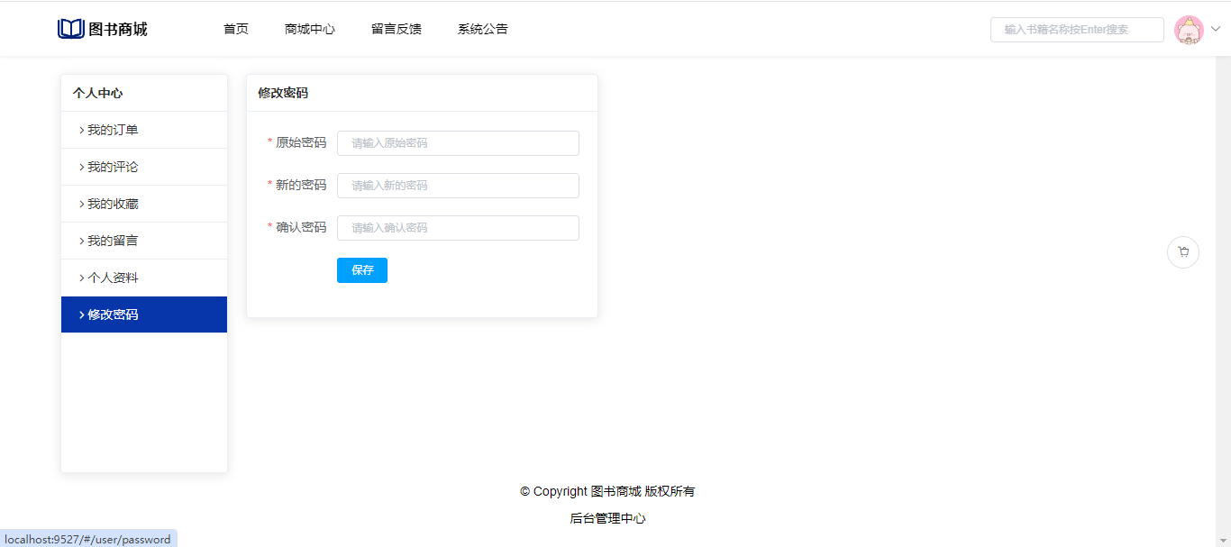
Task: Click the blue 保存 button
Action: tap(362, 270)
